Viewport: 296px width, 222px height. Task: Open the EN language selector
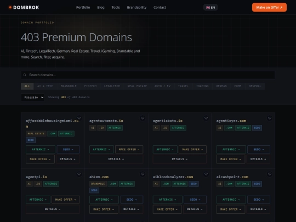(x=210, y=7)
